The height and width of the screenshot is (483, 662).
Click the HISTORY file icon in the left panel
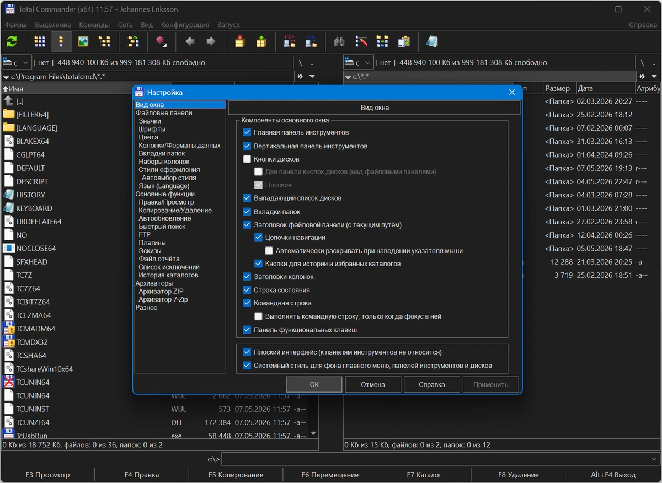[x=8, y=195]
